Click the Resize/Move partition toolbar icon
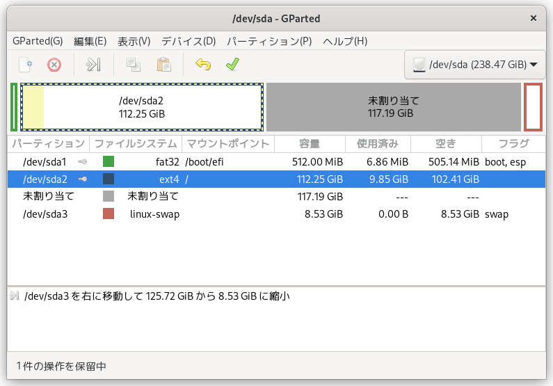 point(93,65)
